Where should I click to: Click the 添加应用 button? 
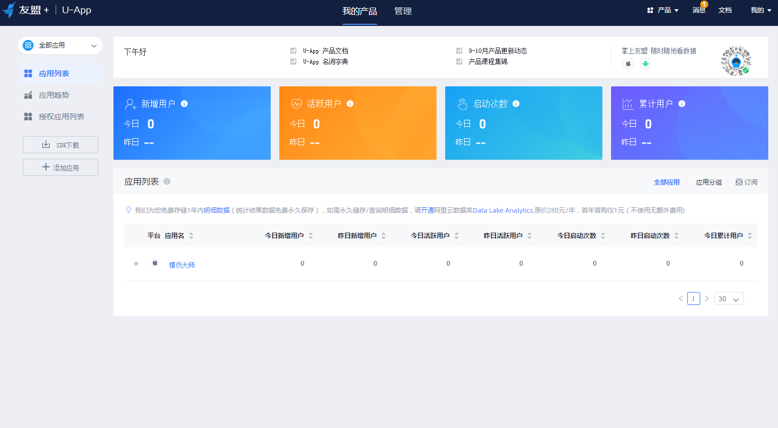click(x=61, y=167)
